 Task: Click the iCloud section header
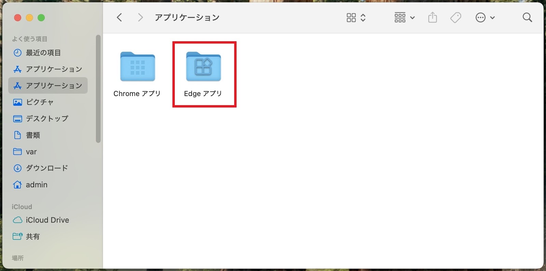pyautogui.click(x=22, y=207)
